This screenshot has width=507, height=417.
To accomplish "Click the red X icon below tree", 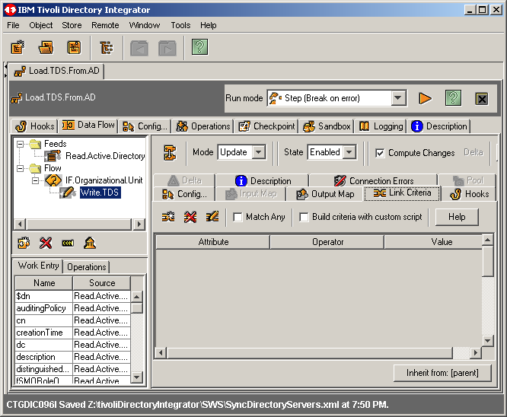I will click(x=46, y=243).
